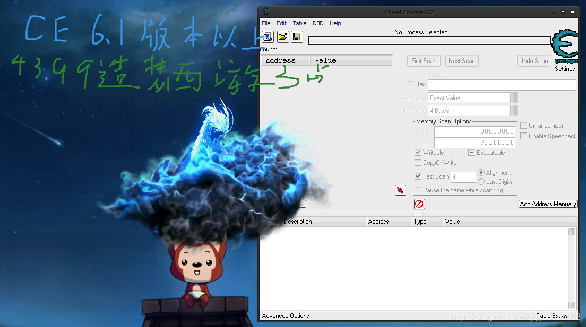Click the red no-entry delete icon
586x327 pixels.
(419, 204)
